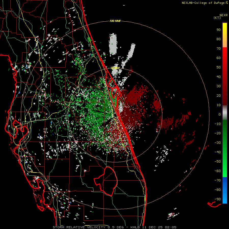Click the -30 value on velocity scale
Image resolution: width=229 pixels, height=229 pixels.
[x=218, y=143]
